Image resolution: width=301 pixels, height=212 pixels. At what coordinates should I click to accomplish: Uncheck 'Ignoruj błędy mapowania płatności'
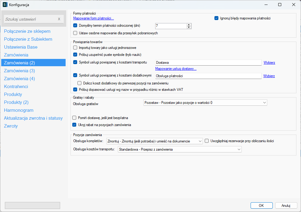tap(217, 18)
